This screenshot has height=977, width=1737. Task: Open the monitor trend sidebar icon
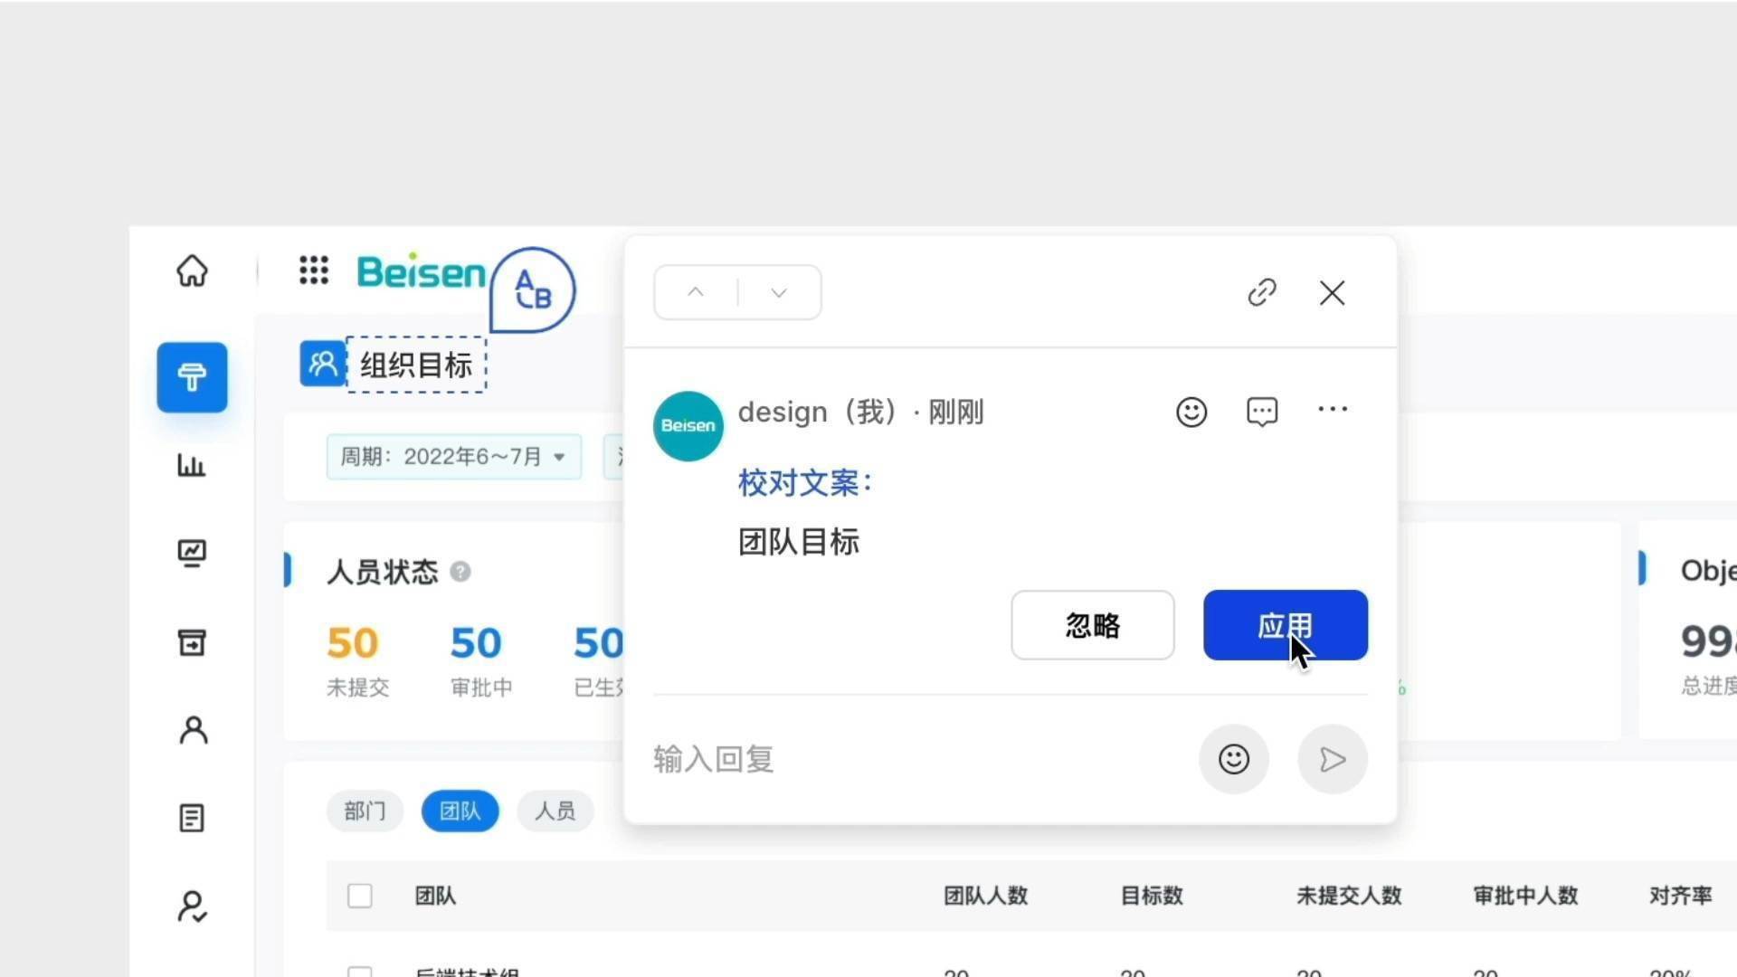192,553
